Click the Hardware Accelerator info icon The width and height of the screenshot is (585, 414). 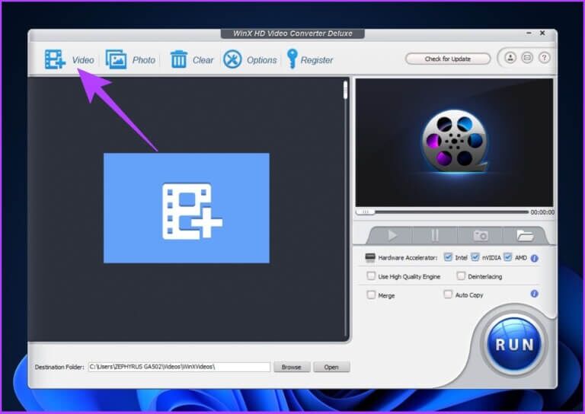coord(534,258)
